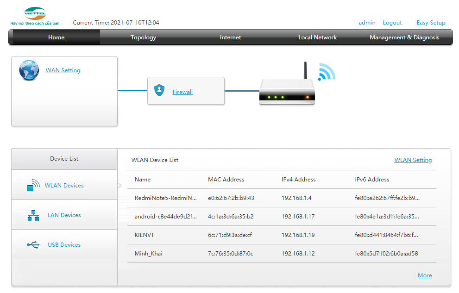
Task: Open the WLAN Setting link
Action: click(x=413, y=160)
